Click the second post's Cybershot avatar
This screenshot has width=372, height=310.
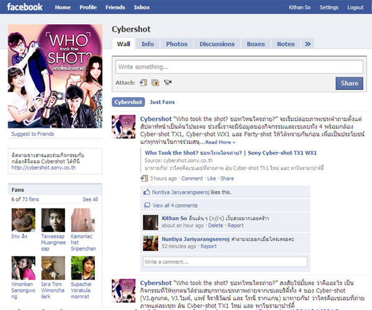(123, 291)
